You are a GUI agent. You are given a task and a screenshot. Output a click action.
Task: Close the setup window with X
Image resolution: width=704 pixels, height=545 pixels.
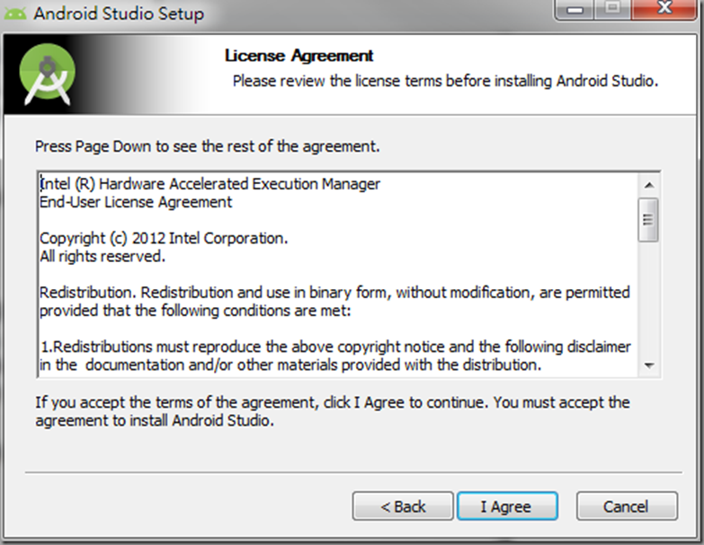[664, 9]
